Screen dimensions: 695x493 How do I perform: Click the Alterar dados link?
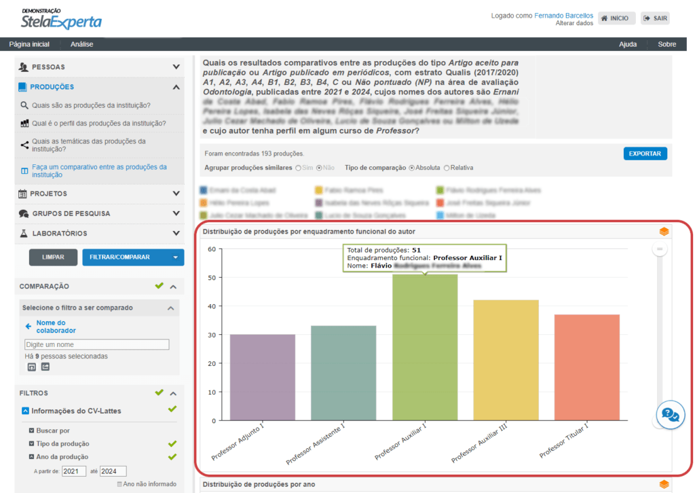click(x=574, y=23)
